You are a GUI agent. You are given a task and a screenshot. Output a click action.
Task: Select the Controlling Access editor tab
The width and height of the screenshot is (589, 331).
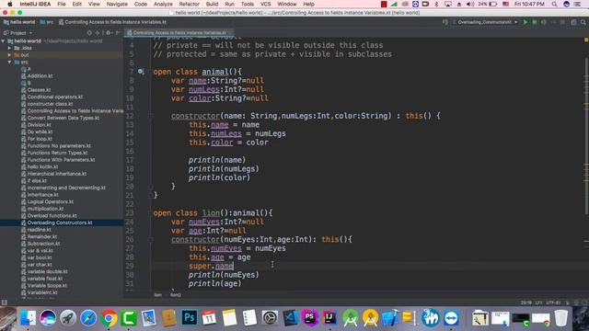179,33
